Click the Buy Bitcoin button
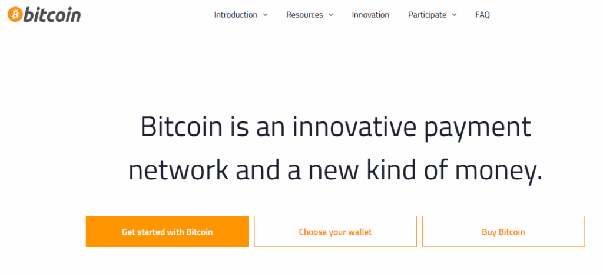 pyautogui.click(x=503, y=232)
